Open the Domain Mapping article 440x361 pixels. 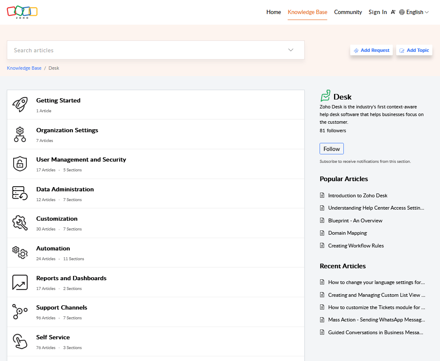[x=347, y=233]
